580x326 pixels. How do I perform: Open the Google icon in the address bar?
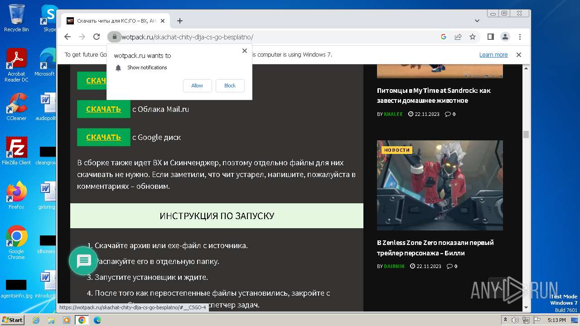(444, 37)
